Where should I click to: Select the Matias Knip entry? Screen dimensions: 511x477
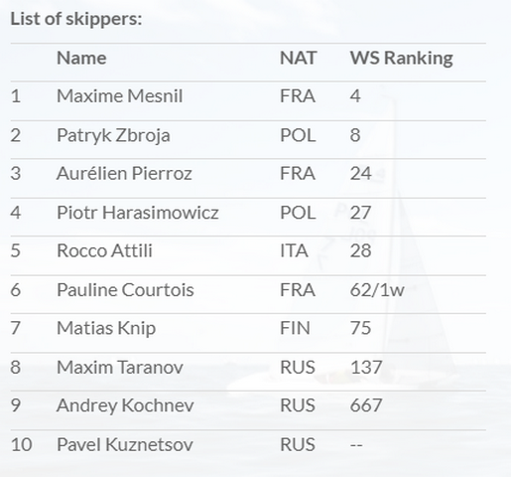pos(106,329)
